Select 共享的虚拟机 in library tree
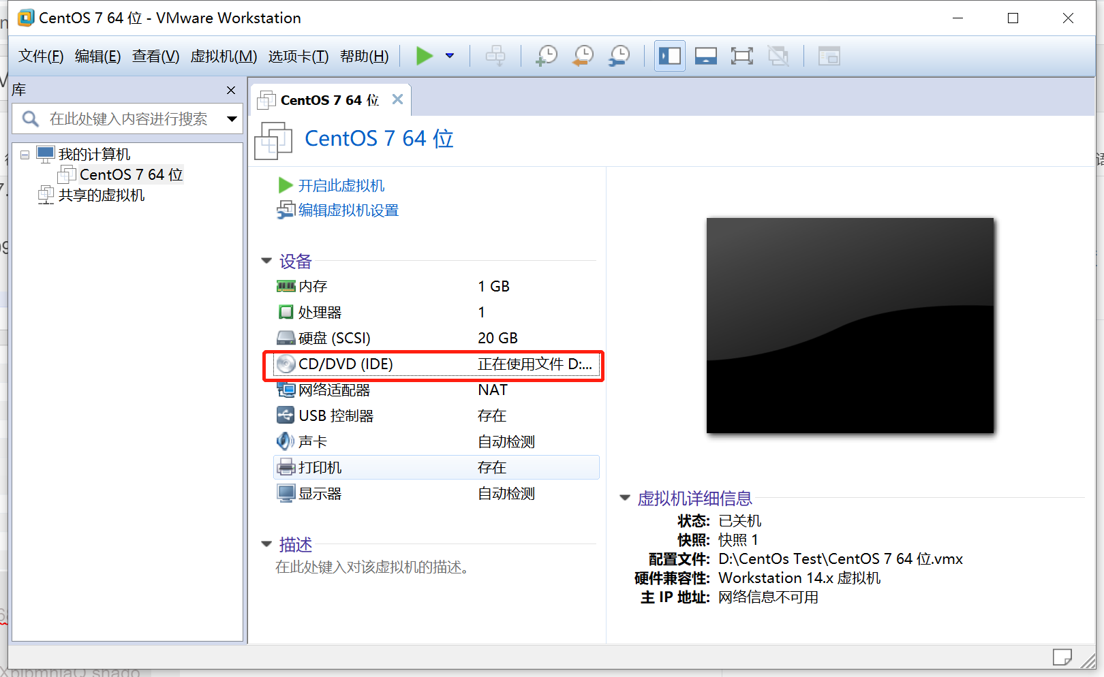Image resolution: width=1104 pixels, height=677 pixels. click(101, 195)
